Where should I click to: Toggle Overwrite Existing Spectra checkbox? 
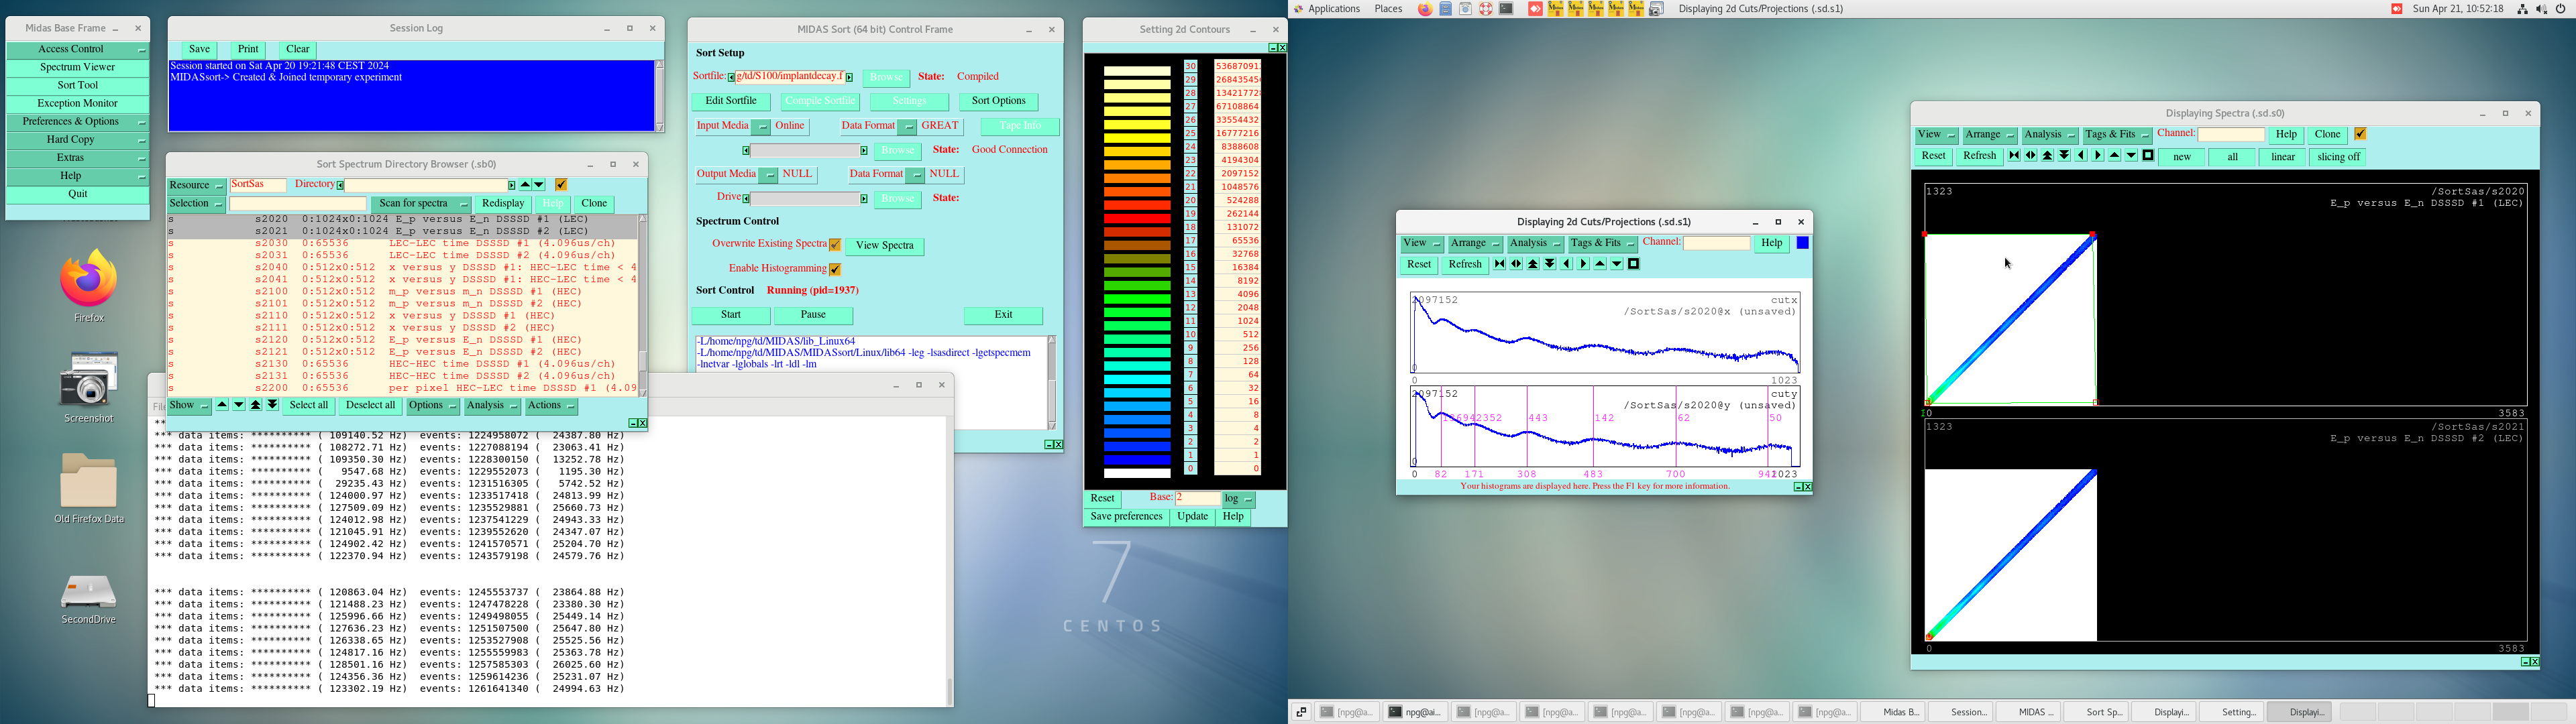(835, 245)
